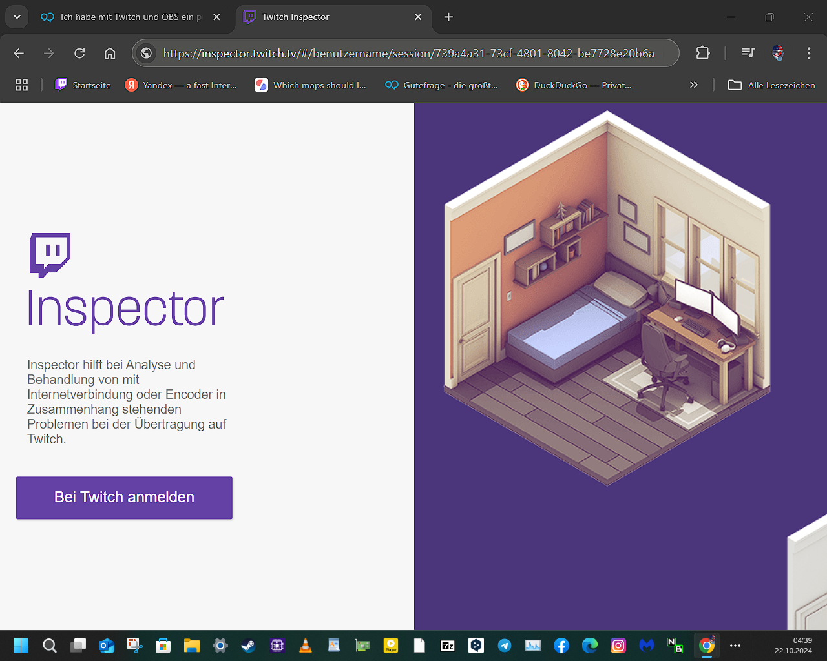Screen dimensions: 827x661
Task: Open the browser three-dot menu
Action: coord(808,54)
